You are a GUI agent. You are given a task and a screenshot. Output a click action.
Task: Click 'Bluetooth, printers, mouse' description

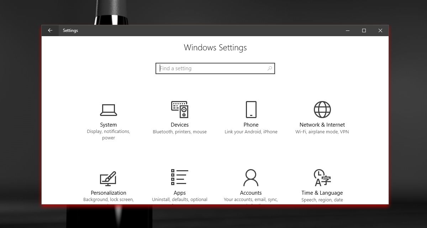pos(180,132)
